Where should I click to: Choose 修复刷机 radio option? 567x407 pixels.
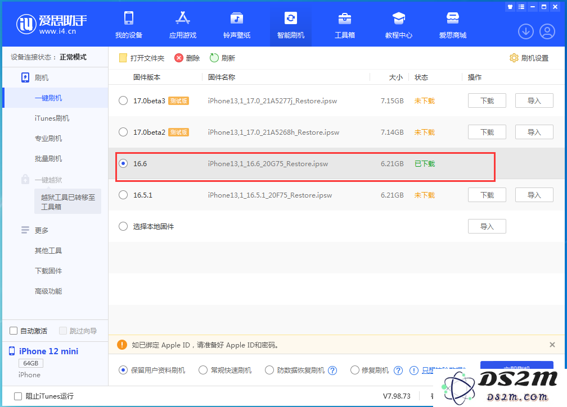click(355, 370)
